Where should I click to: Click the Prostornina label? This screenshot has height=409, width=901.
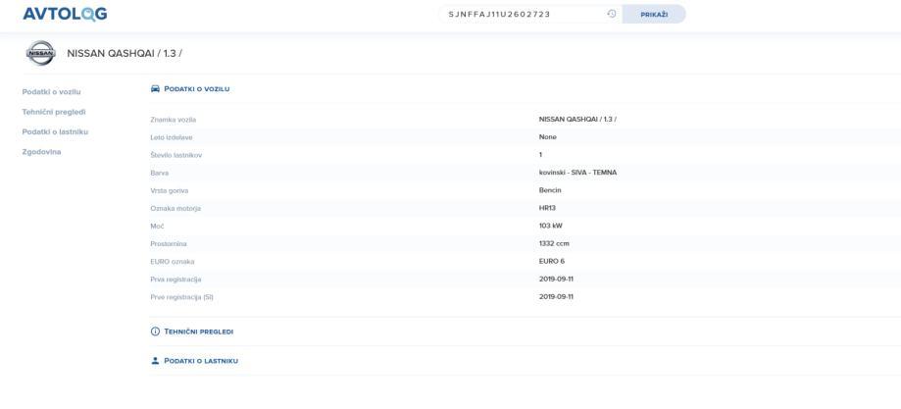169,244
